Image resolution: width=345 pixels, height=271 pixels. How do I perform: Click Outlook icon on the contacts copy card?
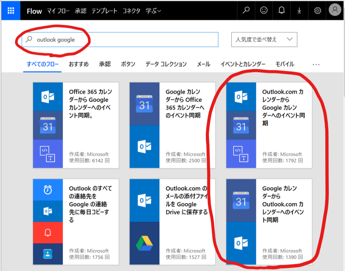pyautogui.click(x=48, y=211)
